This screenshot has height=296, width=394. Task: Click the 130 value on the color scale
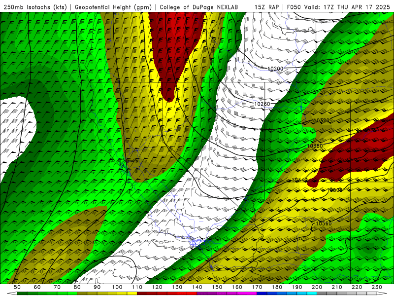pyautogui.click(x=177, y=287)
